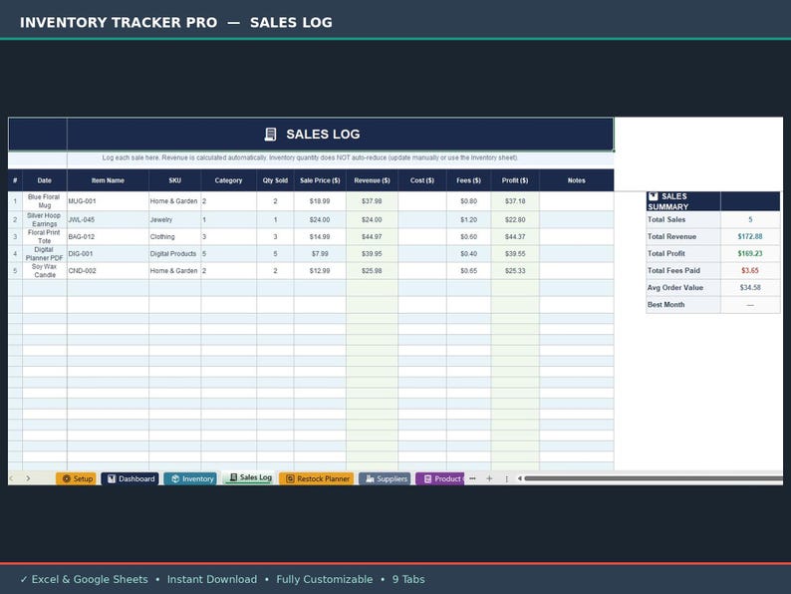Click the add new sheet plus icon

tap(489, 478)
